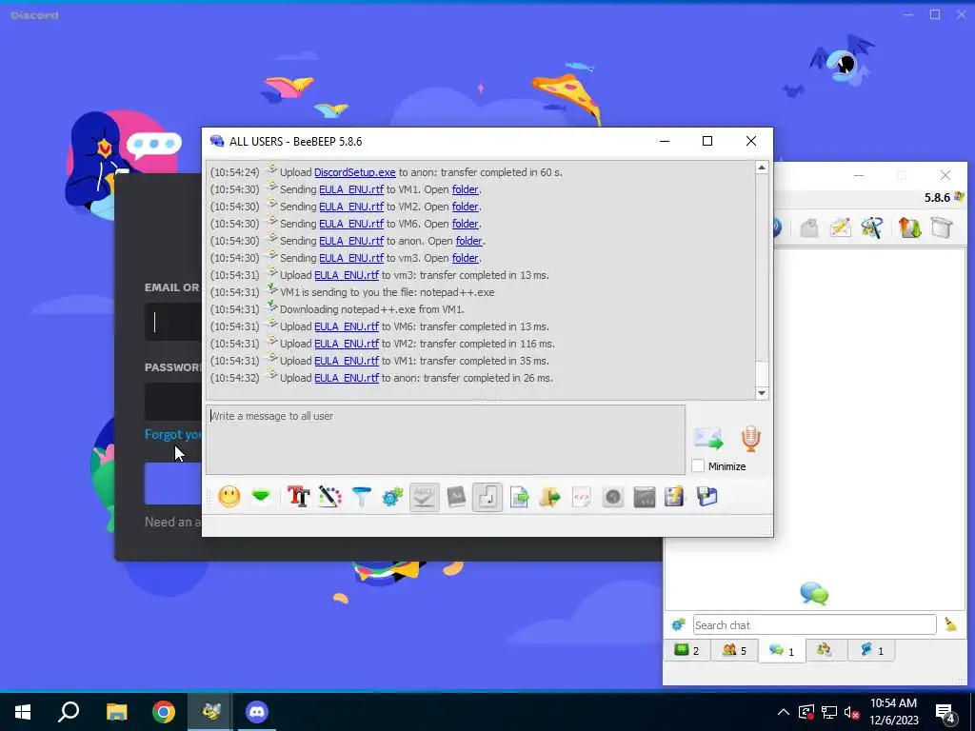Screen dimensions: 975x731
Task: Open folder link in Sending to VM2 row
Action: [465, 207]
